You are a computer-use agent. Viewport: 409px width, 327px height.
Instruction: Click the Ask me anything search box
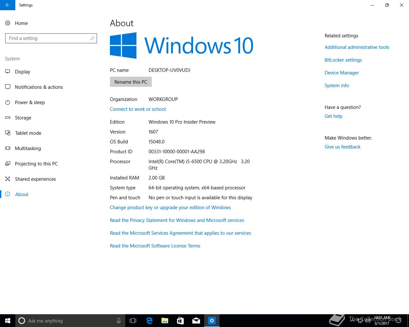70,321
